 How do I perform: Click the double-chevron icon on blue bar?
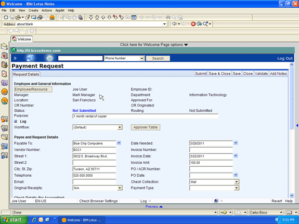tap(15, 58)
